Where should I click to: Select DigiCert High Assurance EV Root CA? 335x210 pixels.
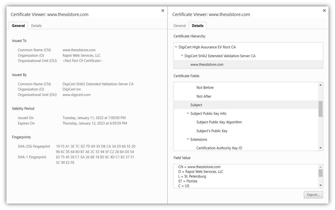click(x=207, y=47)
